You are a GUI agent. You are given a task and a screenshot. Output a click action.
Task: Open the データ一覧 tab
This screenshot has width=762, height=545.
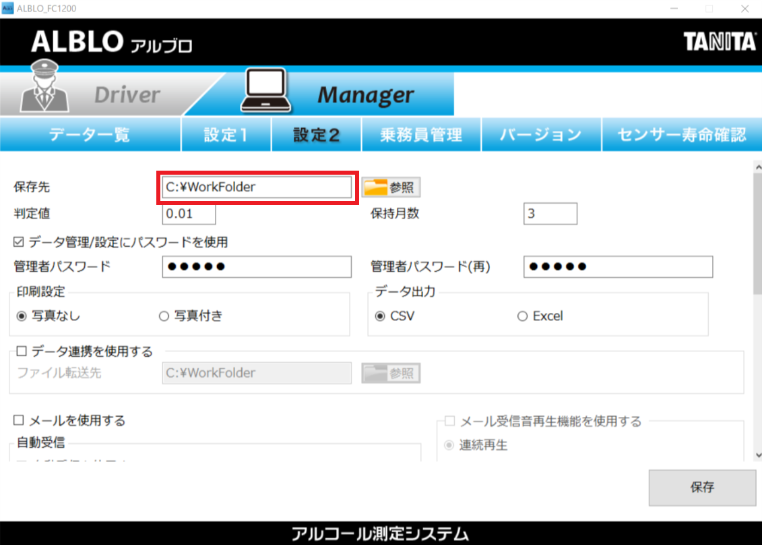click(x=90, y=134)
